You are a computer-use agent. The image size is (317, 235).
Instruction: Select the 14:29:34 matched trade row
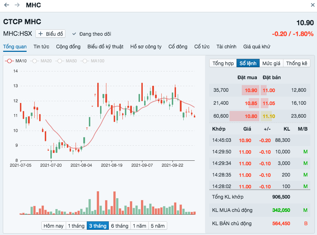tap(260, 163)
